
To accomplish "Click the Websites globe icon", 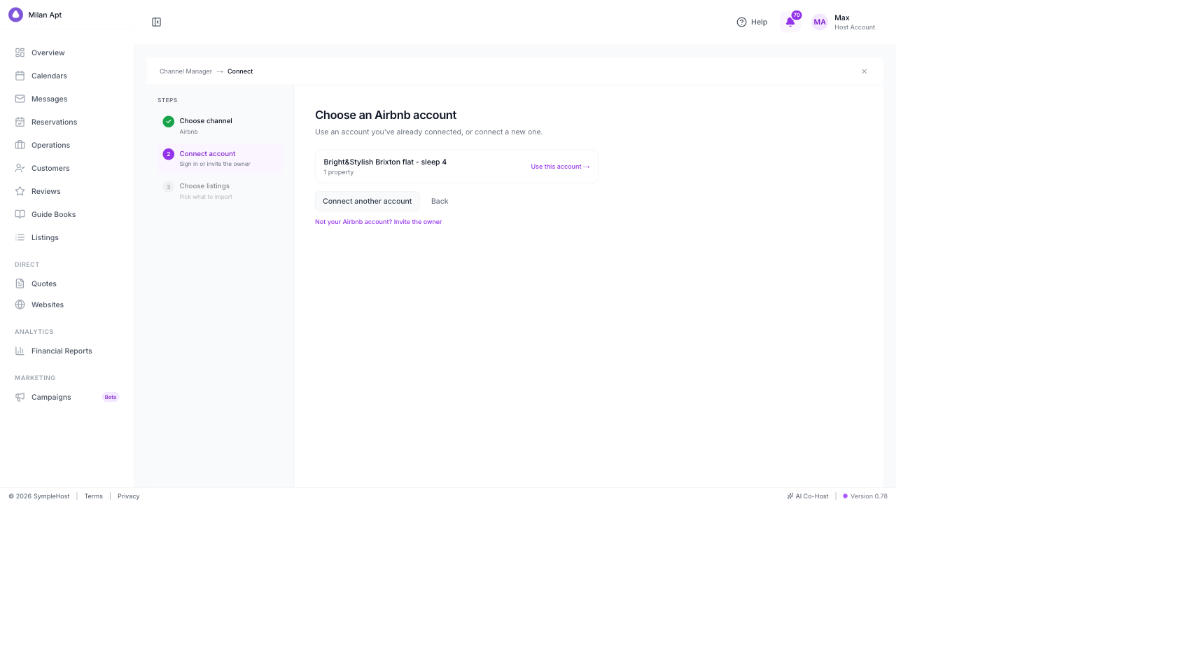I will pos(20,304).
